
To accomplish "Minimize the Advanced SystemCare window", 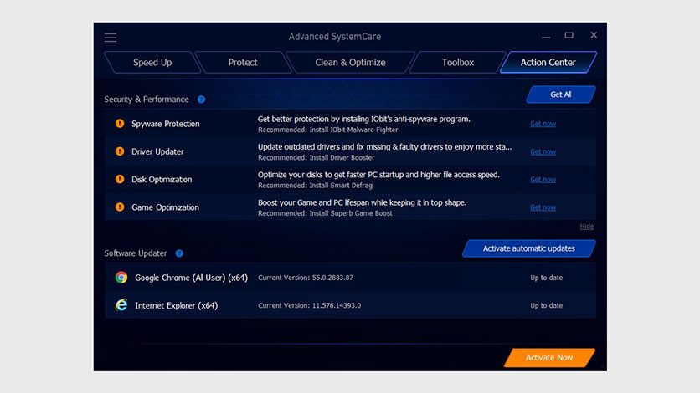I will tap(544, 36).
